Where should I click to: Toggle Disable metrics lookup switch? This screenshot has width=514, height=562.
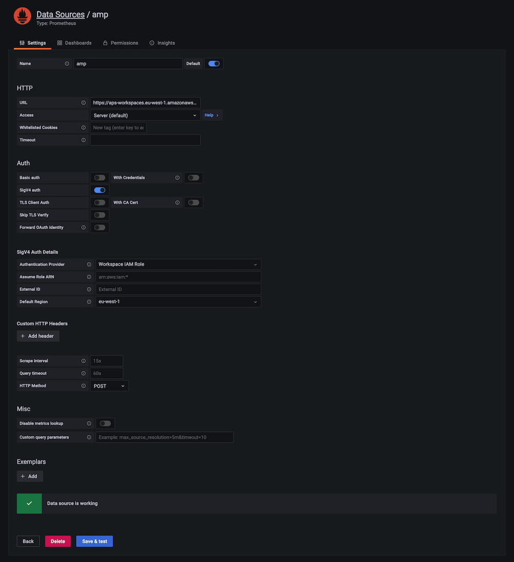pyautogui.click(x=105, y=424)
